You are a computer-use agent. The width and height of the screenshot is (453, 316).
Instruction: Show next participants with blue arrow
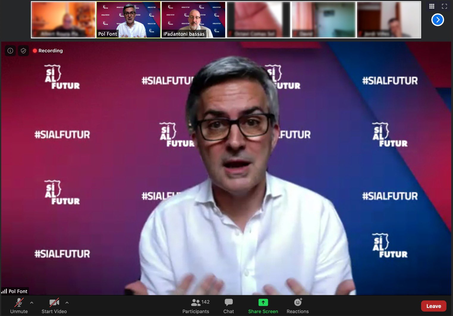[438, 20]
